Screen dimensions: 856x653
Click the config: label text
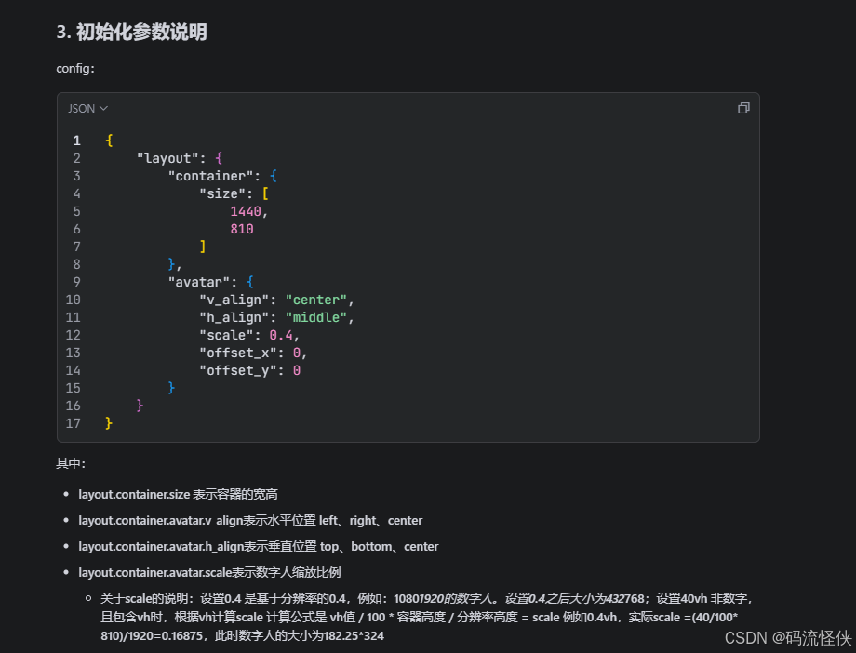click(x=75, y=68)
